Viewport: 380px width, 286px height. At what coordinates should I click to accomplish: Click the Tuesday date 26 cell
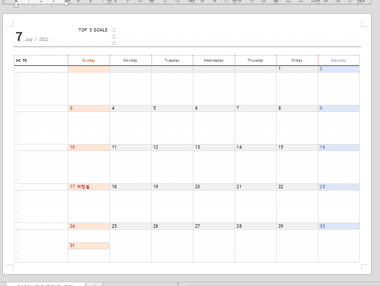click(172, 226)
